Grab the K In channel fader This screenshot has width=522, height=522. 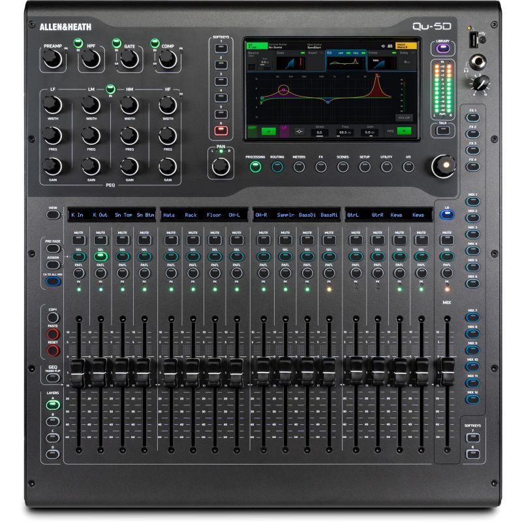pos(78,373)
